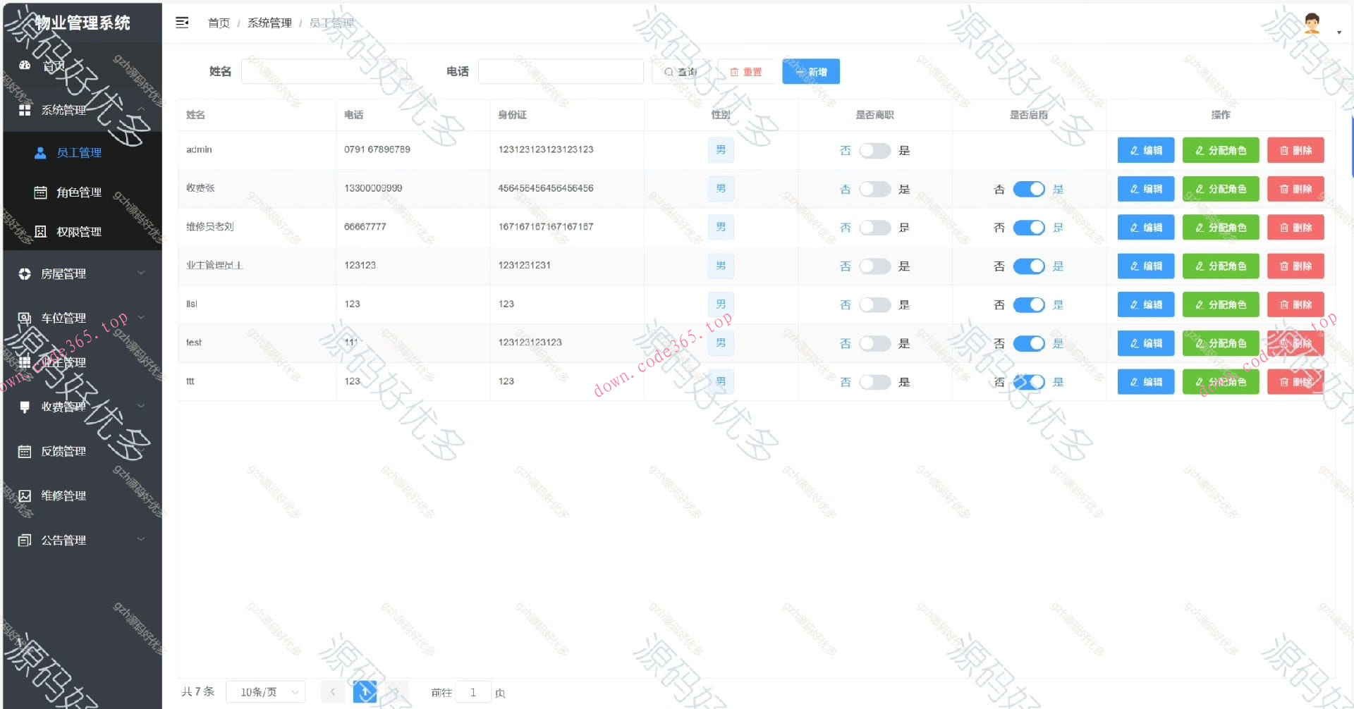
Task: Open the avatar dropdown caret
Action: click(1338, 32)
